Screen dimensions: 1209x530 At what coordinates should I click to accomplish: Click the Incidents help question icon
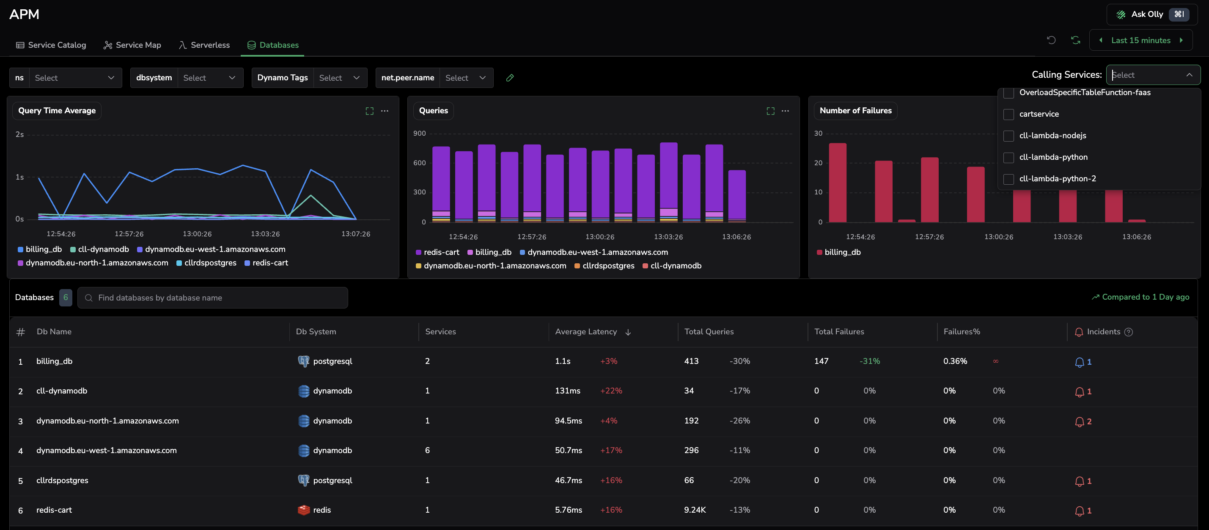tap(1129, 332)
